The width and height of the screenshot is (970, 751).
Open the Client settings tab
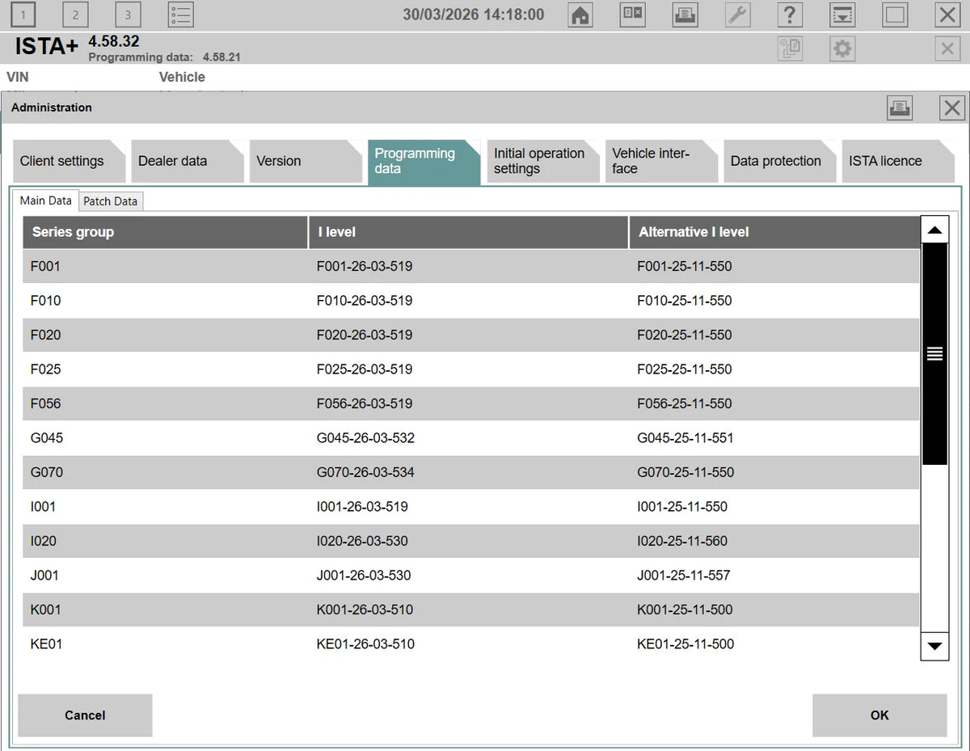point(70,161)
